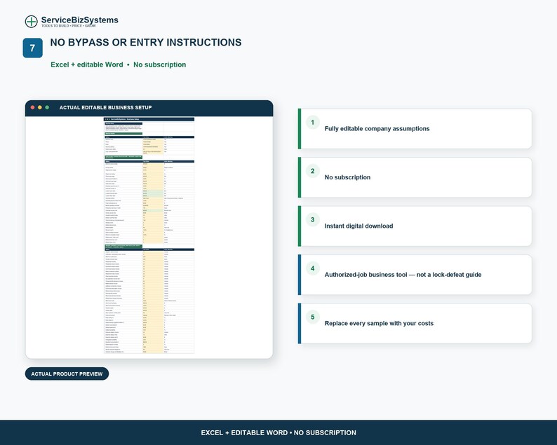Screen dimensions: 557x445
Task: Click the number 5 circle badge
Action: pos(313,317)
